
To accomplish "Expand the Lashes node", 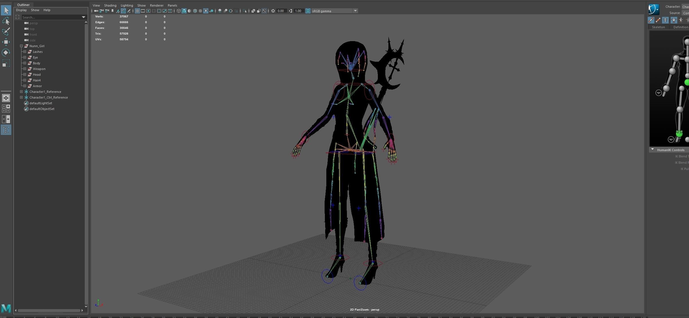I will [25, 52].
